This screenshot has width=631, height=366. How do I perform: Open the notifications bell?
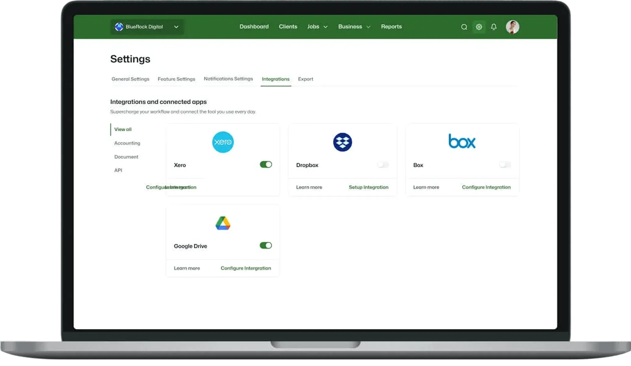tap(494, 27)
